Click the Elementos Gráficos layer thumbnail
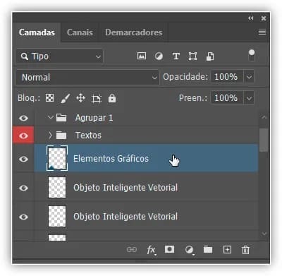 57,158
